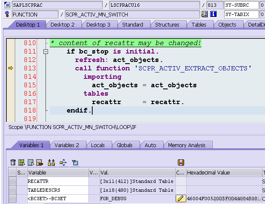
Task: Click the delete-row icon with the red bar
Action: pos(40,162)
